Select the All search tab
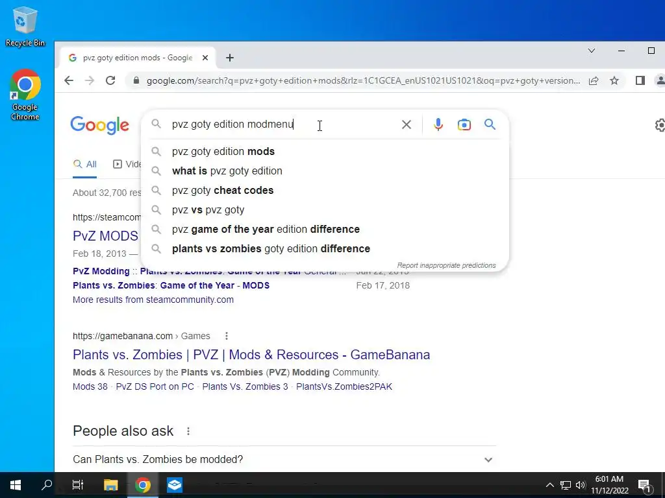The height and width of the screenshot is (498, 665). point(85,164)
